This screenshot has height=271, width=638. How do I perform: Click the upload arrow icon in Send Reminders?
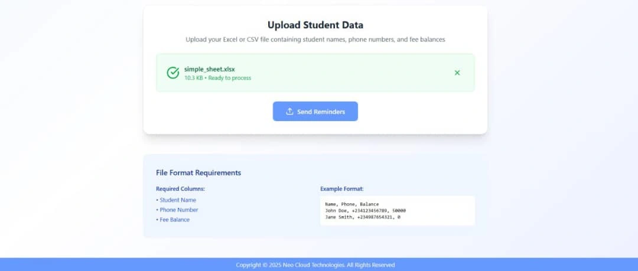(289, 112)
